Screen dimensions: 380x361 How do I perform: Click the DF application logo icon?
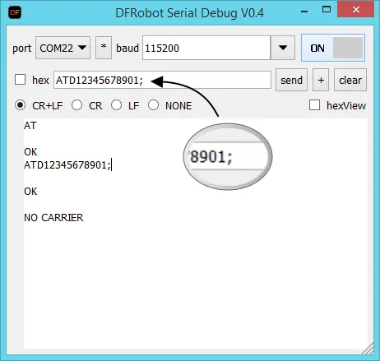coord(15,12)
